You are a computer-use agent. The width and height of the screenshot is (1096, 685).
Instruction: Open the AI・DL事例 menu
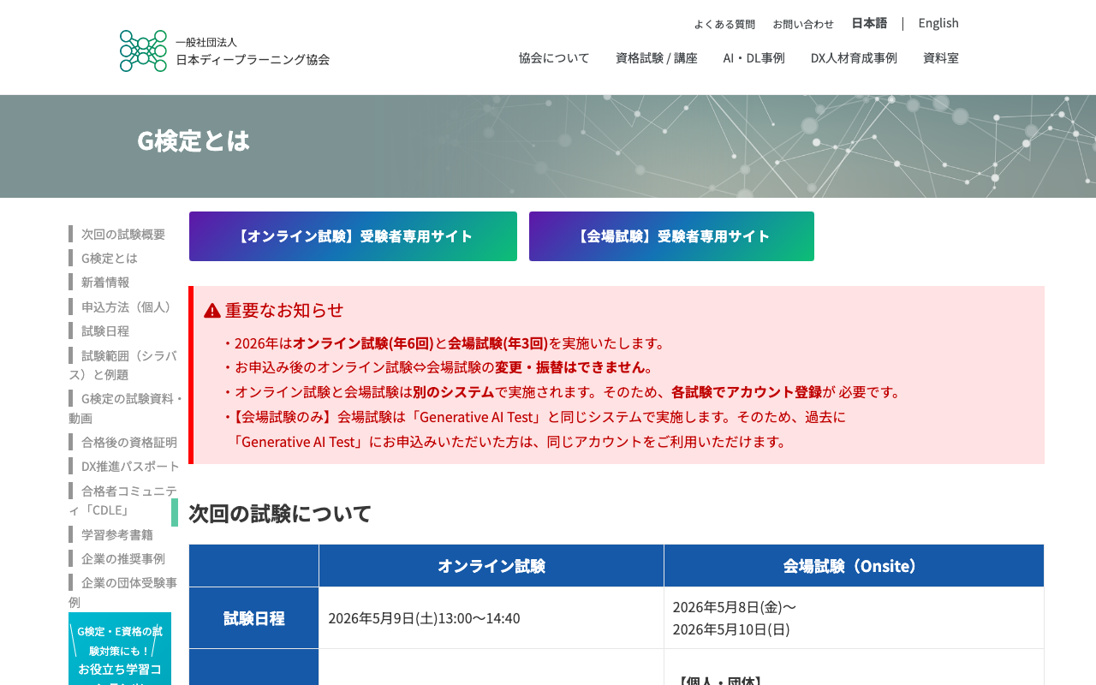pos(753,57)
